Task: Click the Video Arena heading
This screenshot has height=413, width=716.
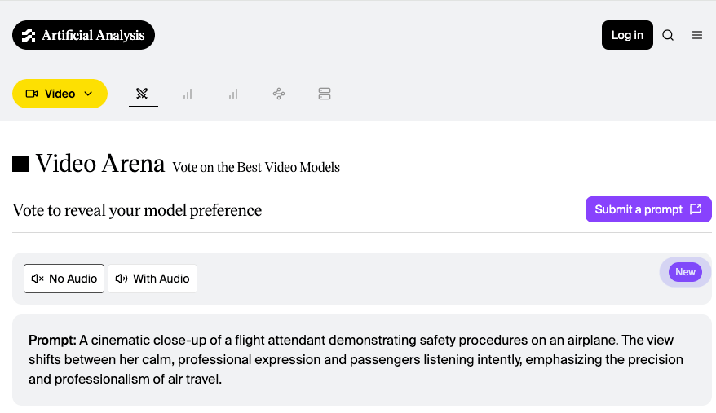Action: tap(100, 164)
